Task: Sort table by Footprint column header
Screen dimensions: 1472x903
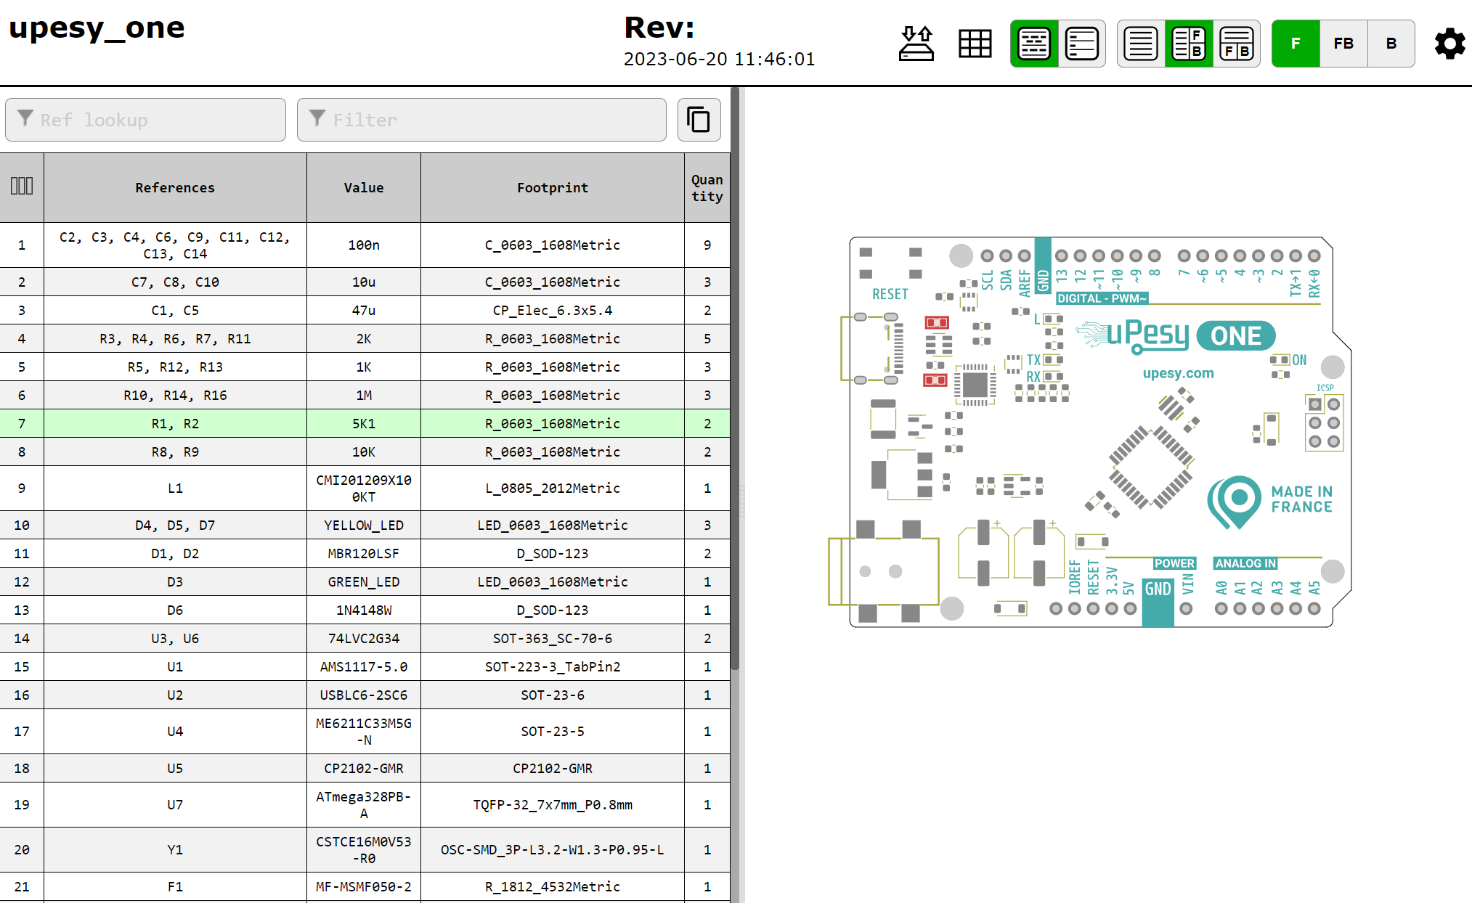Action: coord(553,187)
